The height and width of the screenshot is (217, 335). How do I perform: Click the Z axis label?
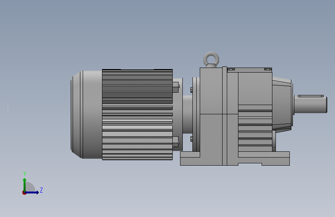pos(41,190)
